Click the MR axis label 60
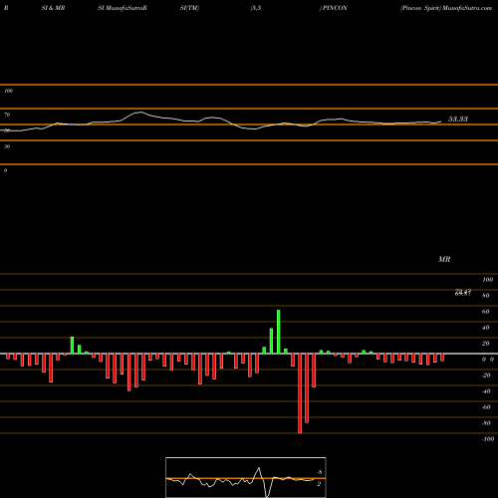This screenshot has height=498, width=498. click(486, 312)
